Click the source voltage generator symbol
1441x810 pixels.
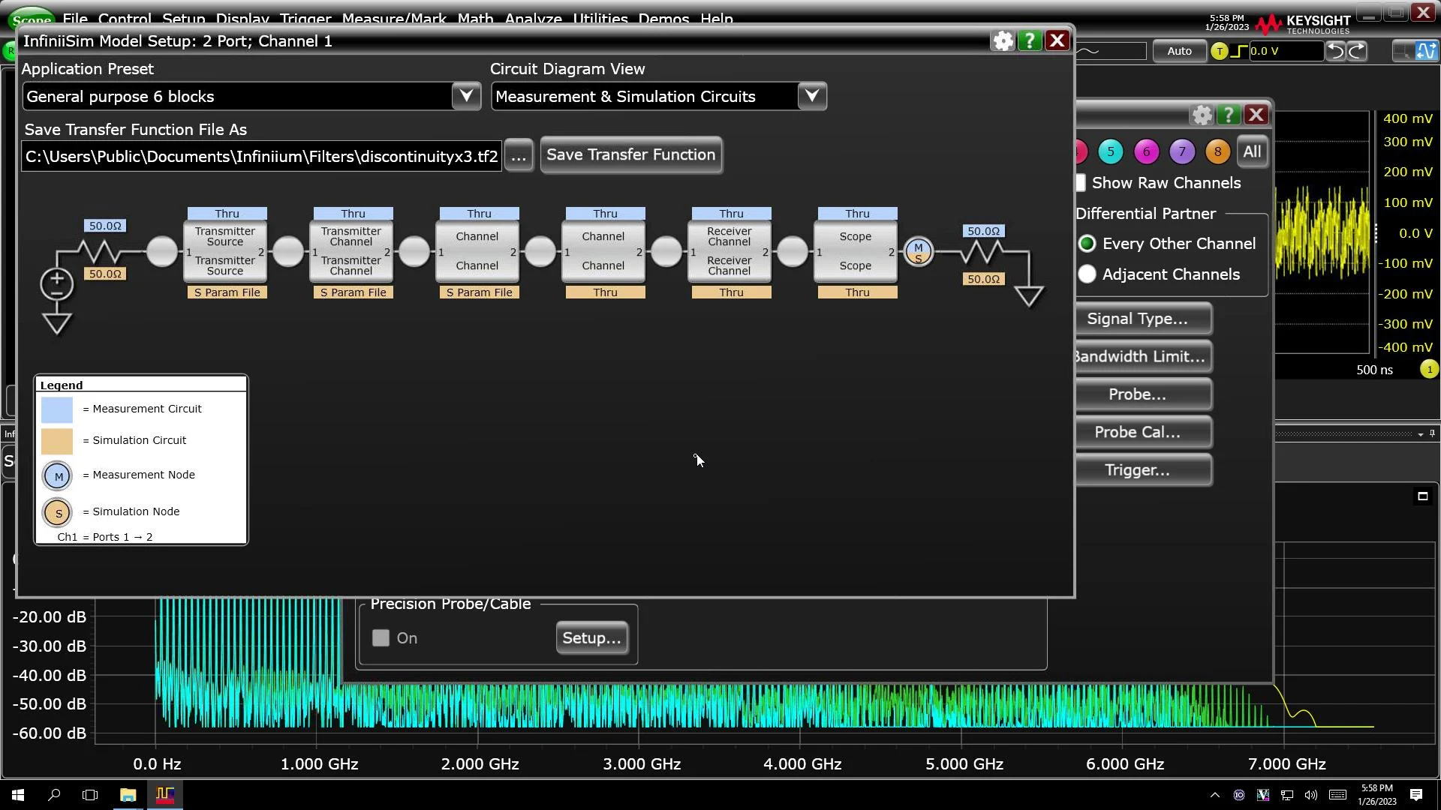[x=56, y=284]
